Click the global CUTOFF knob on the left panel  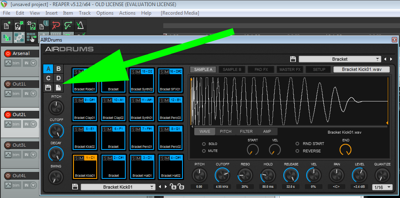tap(56, 131)
